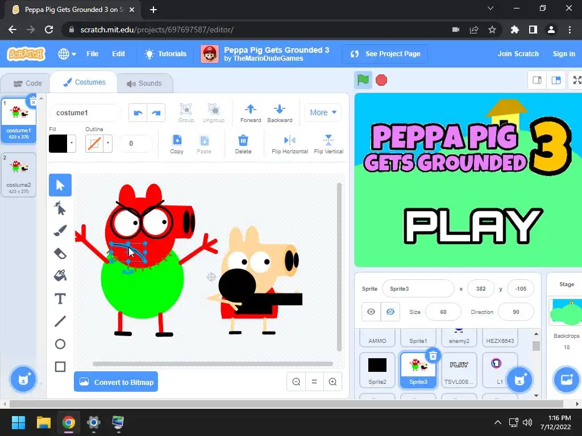Click Convert to Bitmap button
The height and width of the screenshot is (436, 582).
116,381
